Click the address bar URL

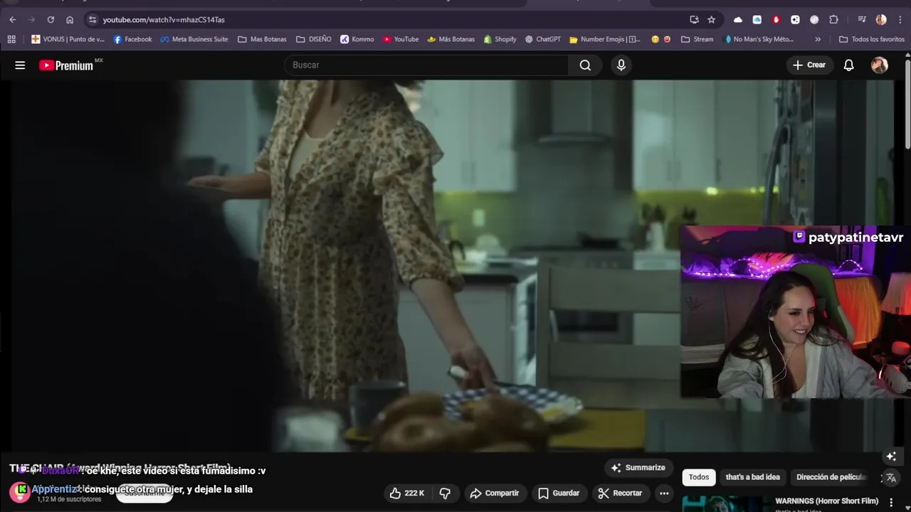tap(164, 19)
